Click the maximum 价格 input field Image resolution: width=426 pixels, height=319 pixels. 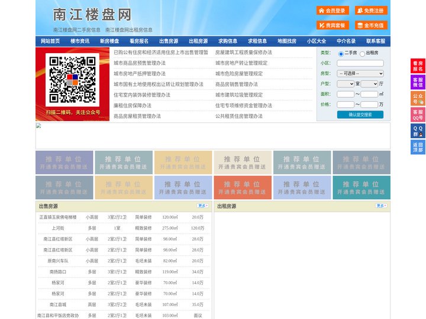(x=369, y=105)
